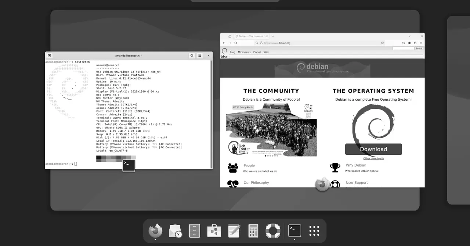The width and height of the screenshot is (470, 246).
Task: Open Pocket icon in Firefox toolbar
Action: click(x=404, y=43)
